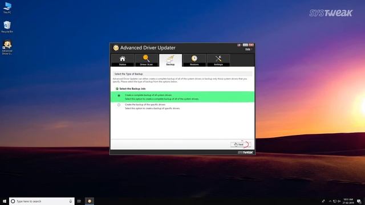The width and height of the screenshot is (365, 205).
Task: Select the Recycle Bin desktop icon
Action: point(7,27)
